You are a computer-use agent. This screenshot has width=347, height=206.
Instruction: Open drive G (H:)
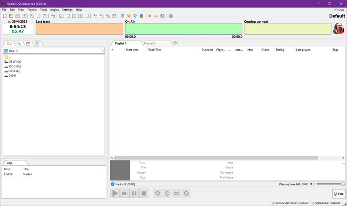pyautogui.click(x=10, y=76)
